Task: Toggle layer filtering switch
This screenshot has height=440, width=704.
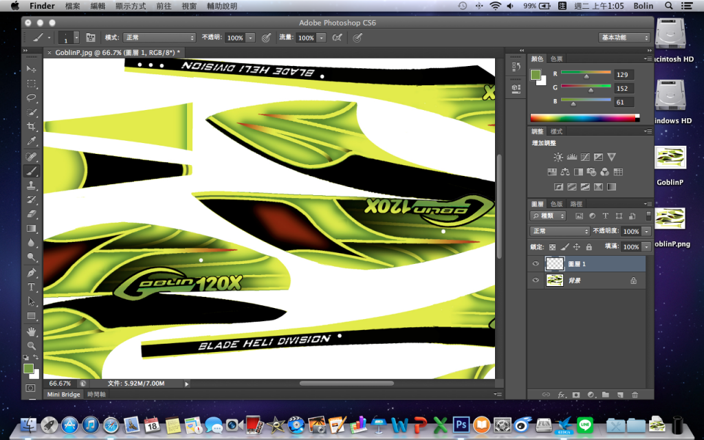Action: click(648, 216)
